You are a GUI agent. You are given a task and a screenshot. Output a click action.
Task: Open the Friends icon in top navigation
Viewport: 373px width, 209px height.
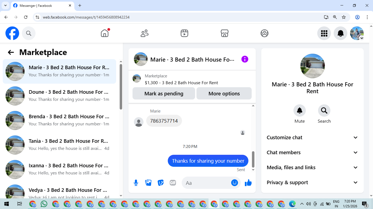coord(145,33)
